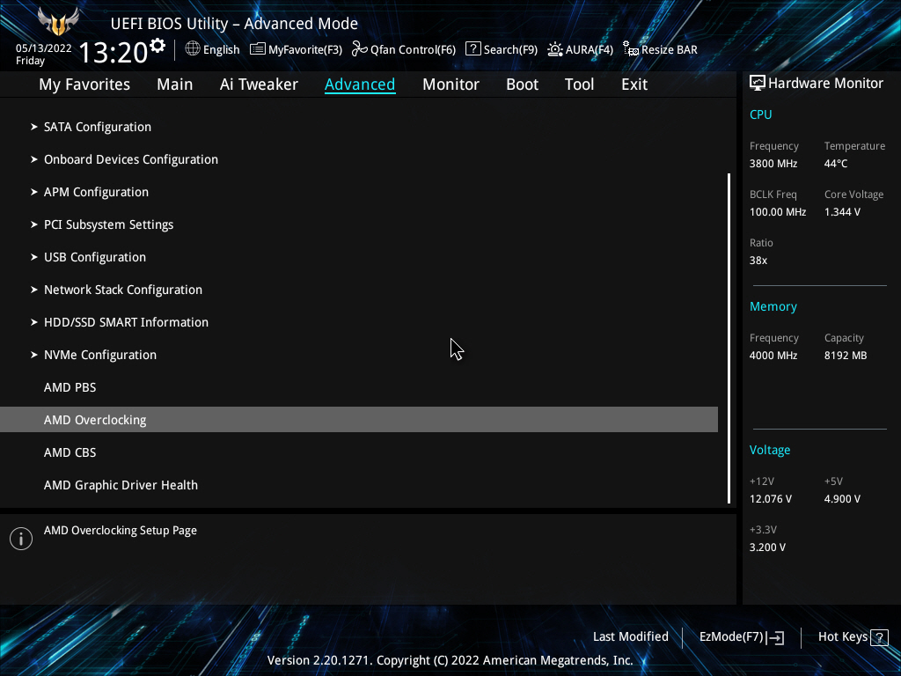Image resolution: width=901 pixels, height=676 pixels.
Task: Click the settings gear next to the clock
Action: click(x=157, y=45)
